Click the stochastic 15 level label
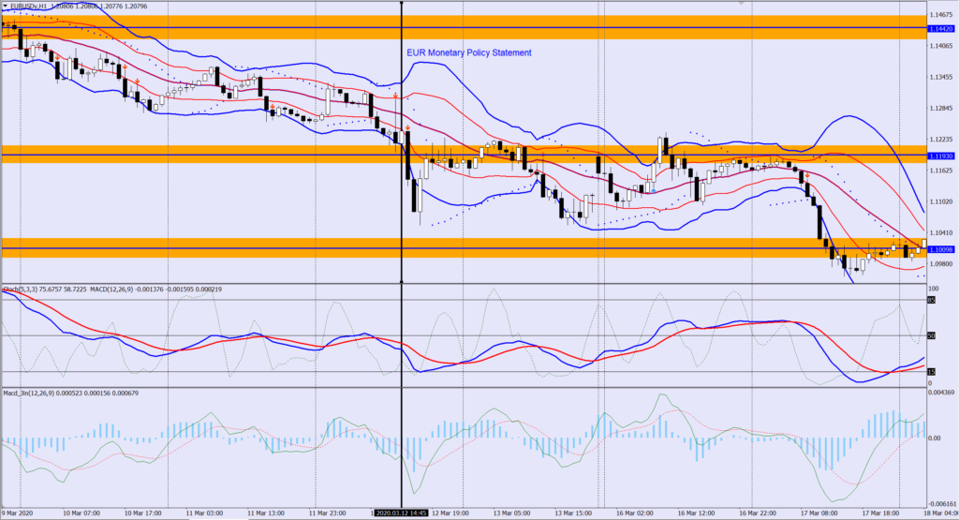Image resolution: width=959 pixels, height=520 pixels. 932,372
